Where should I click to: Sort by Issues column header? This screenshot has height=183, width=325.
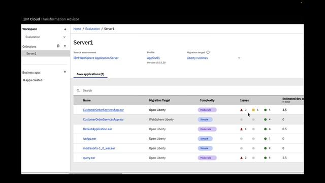[x=244, y=100]
